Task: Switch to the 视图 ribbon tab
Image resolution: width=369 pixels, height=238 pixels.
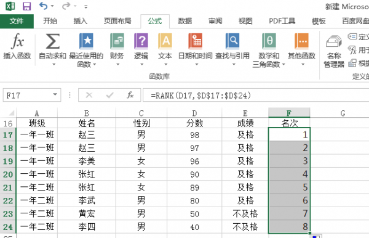Action: coord(245,21)
